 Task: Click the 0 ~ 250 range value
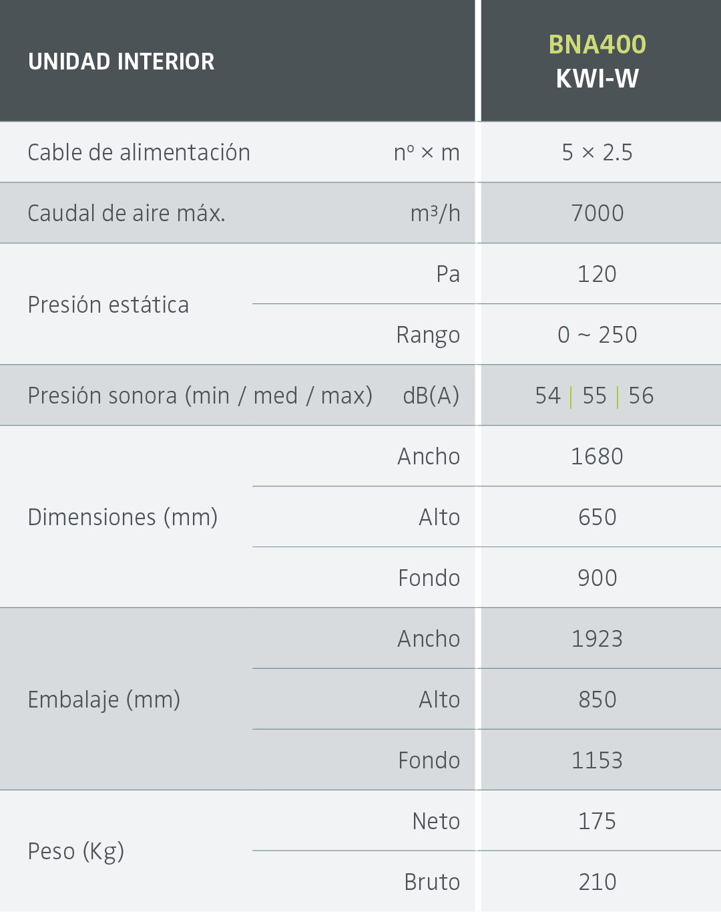[x=597, y=335]
